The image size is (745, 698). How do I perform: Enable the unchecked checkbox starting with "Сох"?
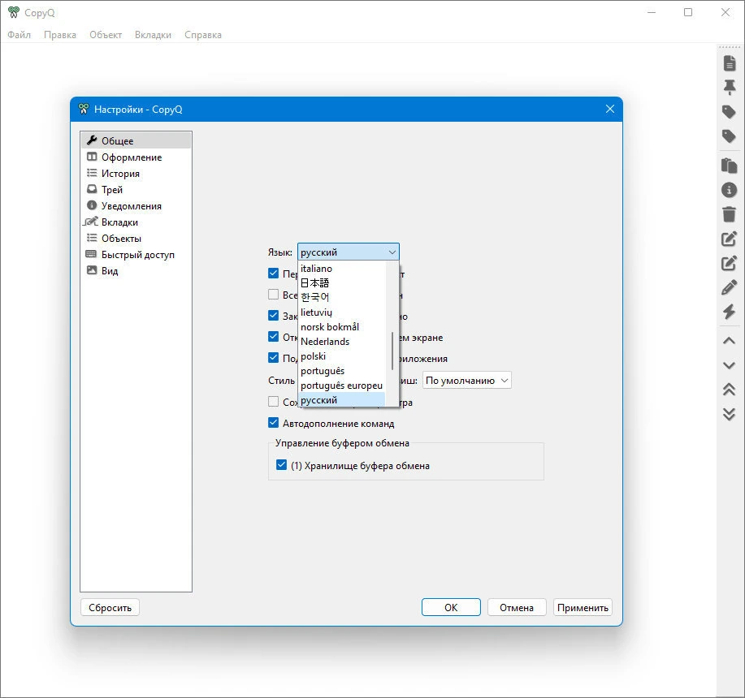273,402
